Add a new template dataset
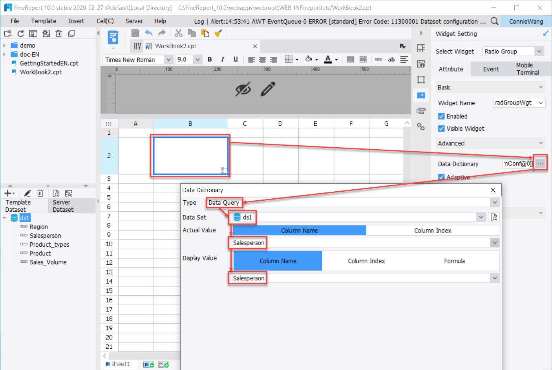 (7, 193)
